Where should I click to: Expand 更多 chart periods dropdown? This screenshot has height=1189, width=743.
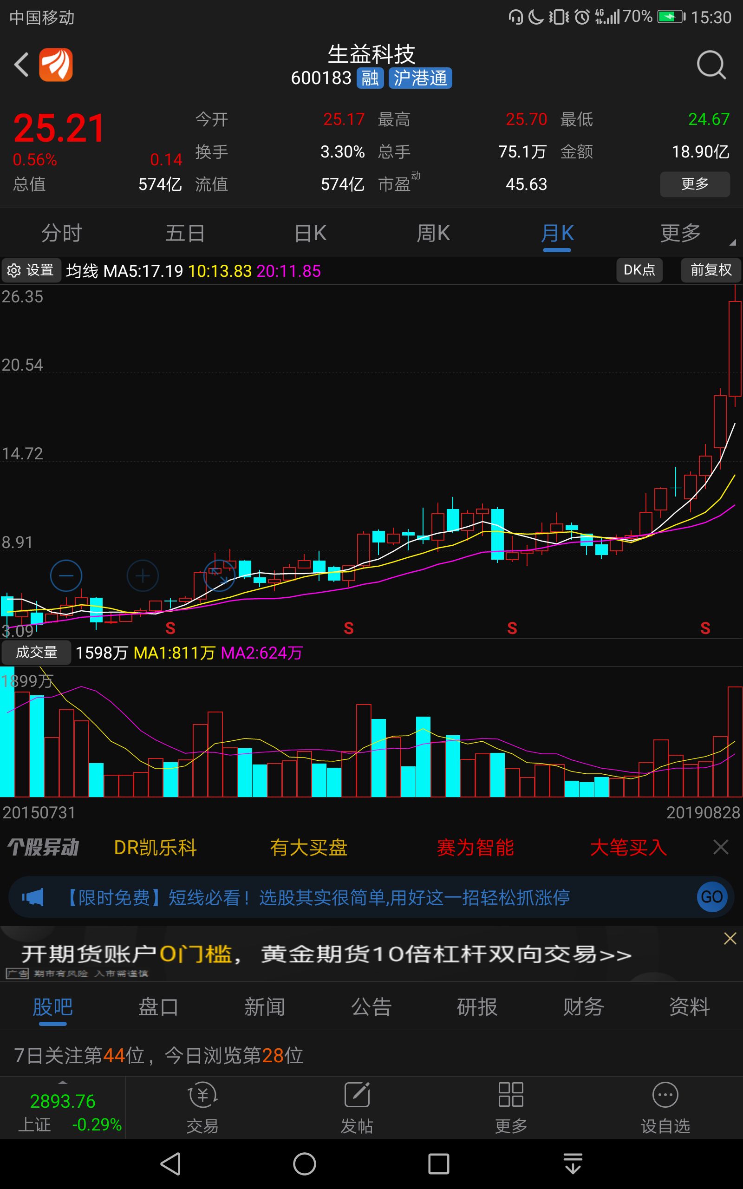pos(681,233)
